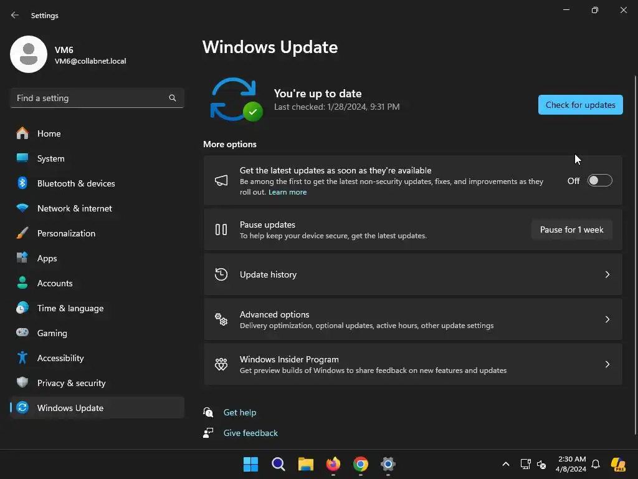Click the back arrow in Settings
638x479 pixels.
click(15, 15)
